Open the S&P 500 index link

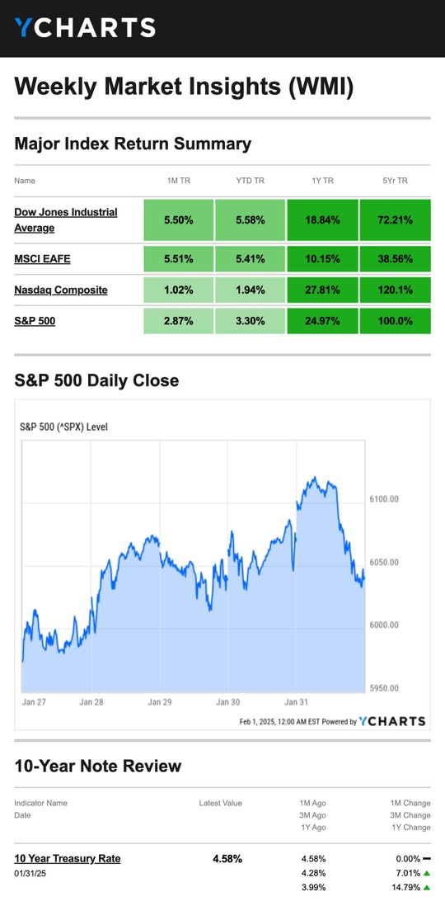click(x=35, y=321)
